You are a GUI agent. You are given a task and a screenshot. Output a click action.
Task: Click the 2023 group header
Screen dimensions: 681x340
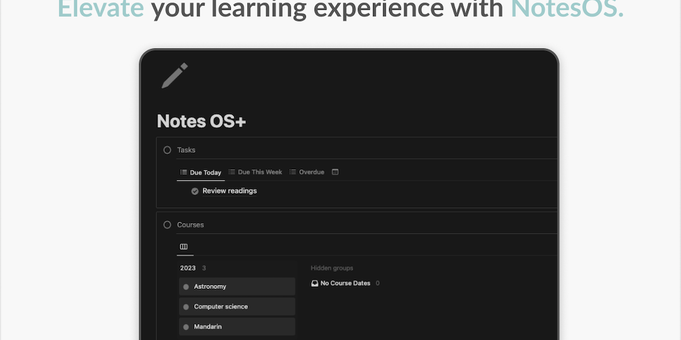pos(188,268)
